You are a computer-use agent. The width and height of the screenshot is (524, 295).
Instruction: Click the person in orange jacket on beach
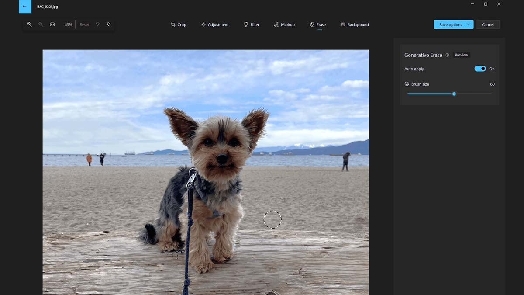[x=89, y=159]
